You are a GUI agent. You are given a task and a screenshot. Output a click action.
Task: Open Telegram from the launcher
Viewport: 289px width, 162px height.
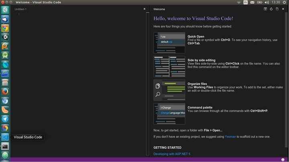point(5,119)
